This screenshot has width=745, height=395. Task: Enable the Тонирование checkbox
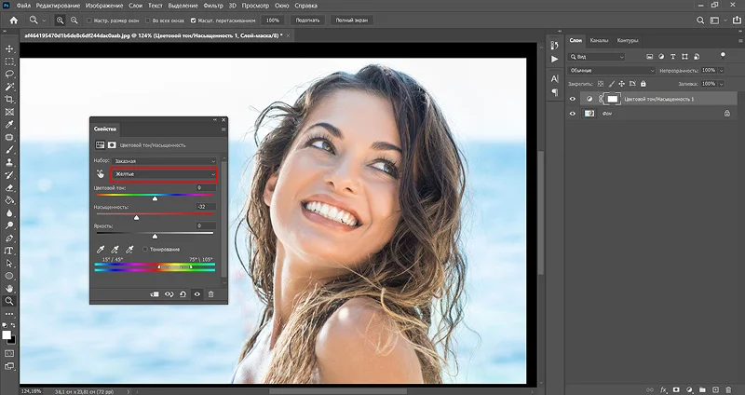[x=145, y=249]
